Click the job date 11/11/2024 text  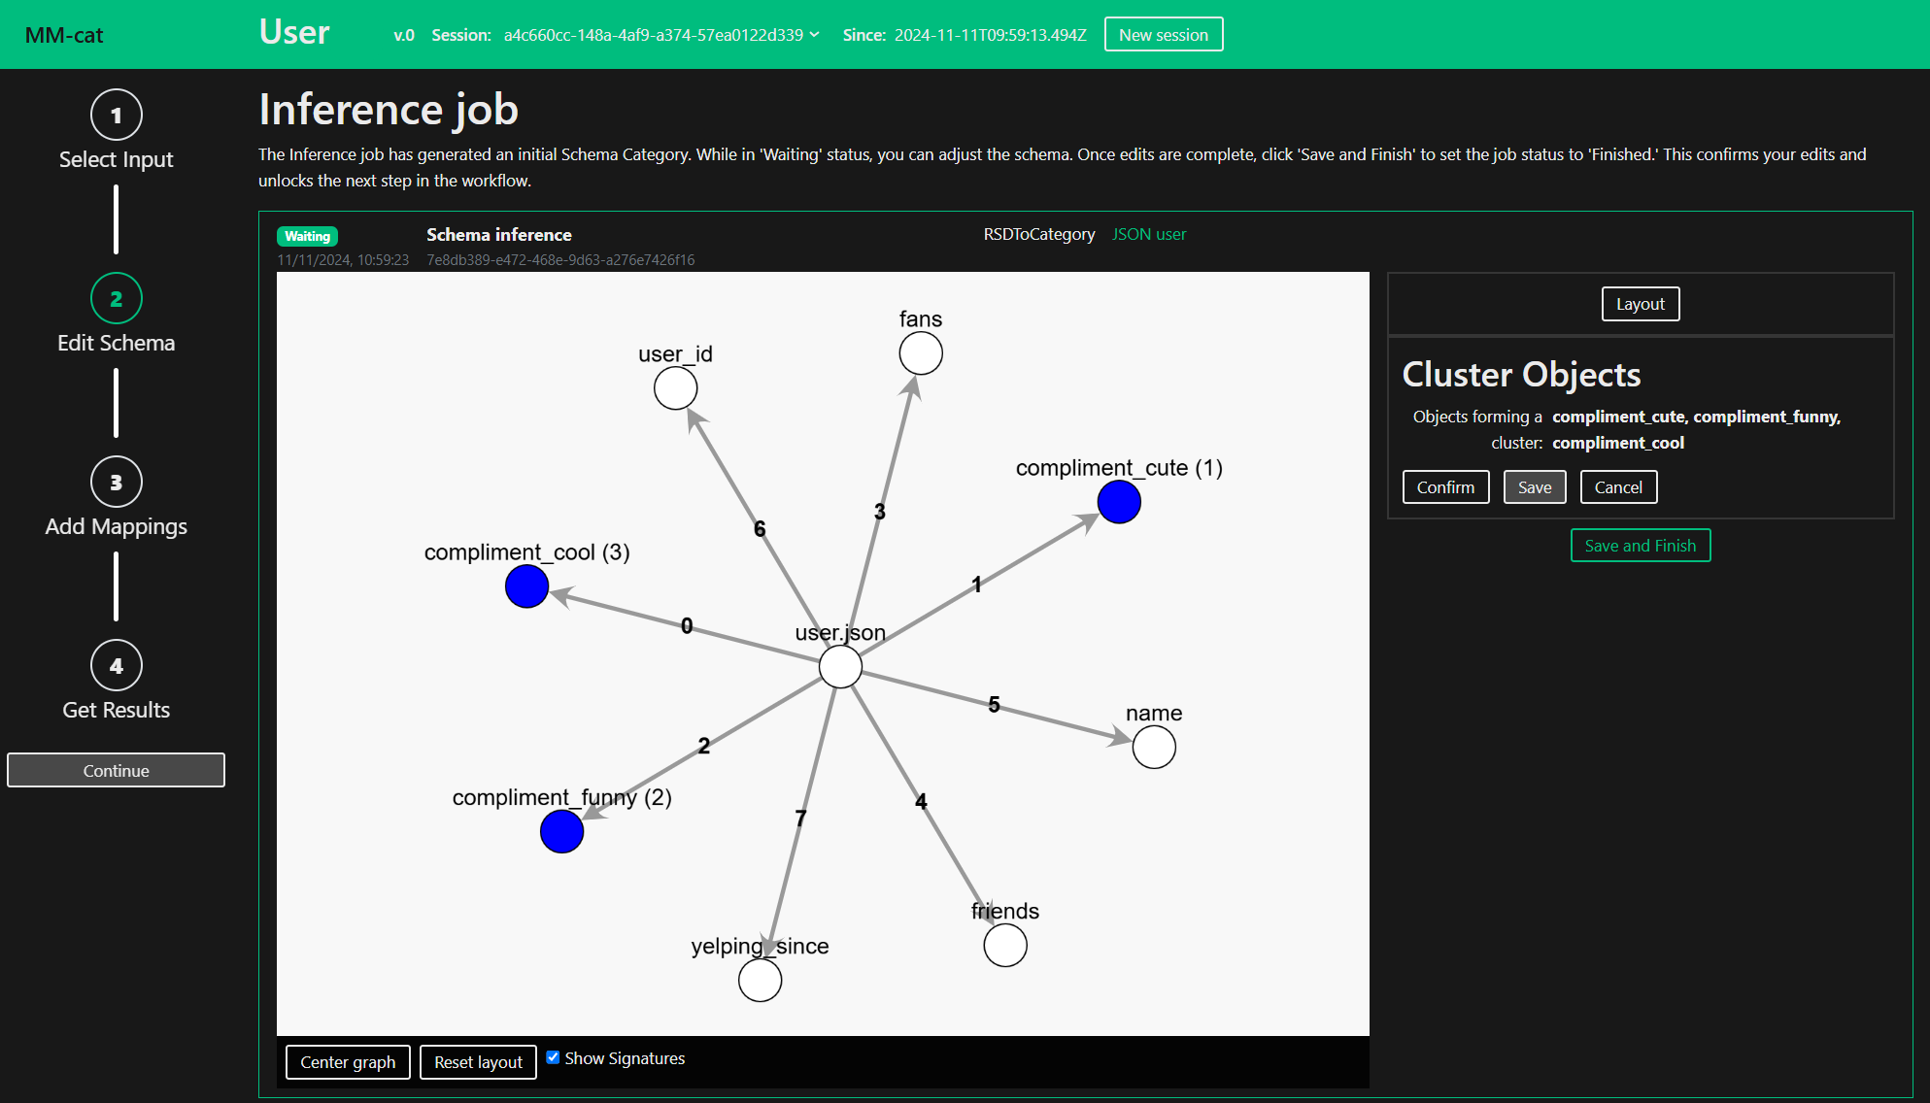pyautogui.click(x=343, y=260)
